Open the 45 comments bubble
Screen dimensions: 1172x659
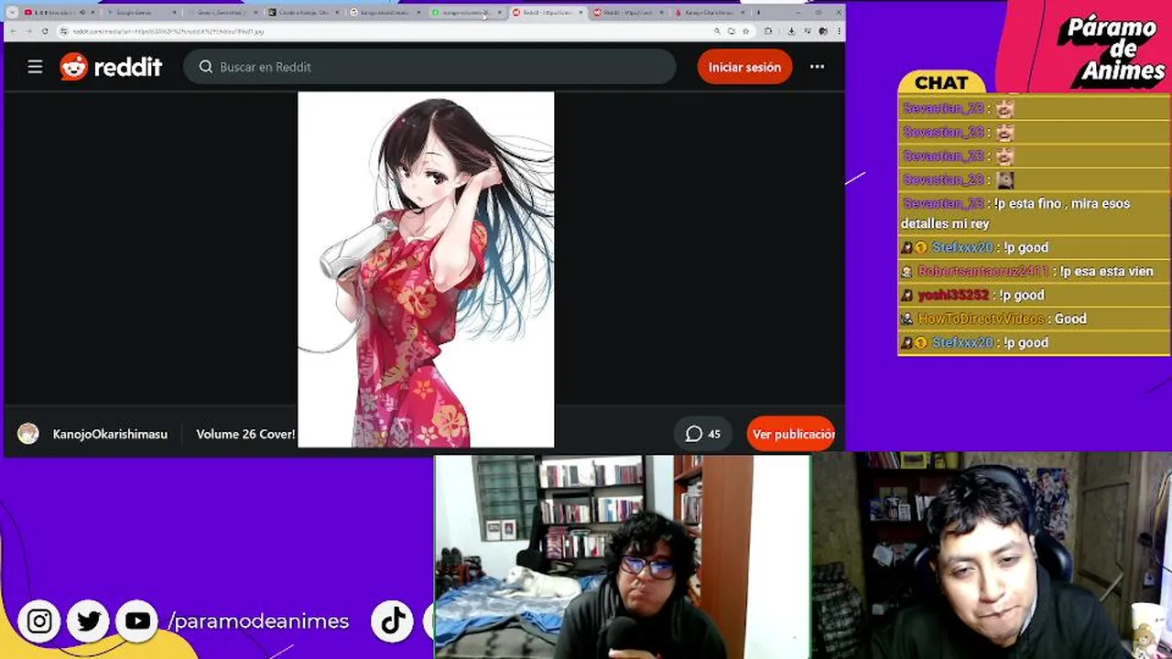tap(703, 434)
